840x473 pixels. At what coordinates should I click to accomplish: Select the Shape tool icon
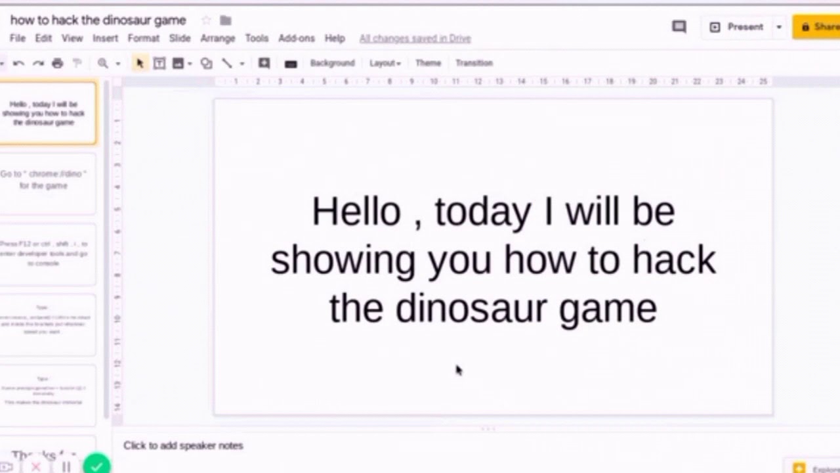coord(206,63)
